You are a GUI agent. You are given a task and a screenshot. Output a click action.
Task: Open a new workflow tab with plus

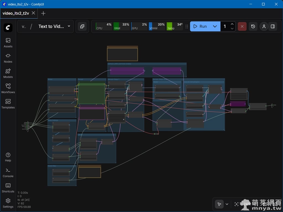pos(43,13)
